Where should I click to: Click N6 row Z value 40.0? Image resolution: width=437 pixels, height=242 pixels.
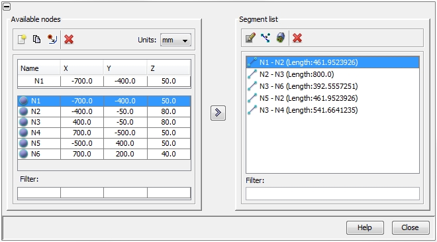169,154
